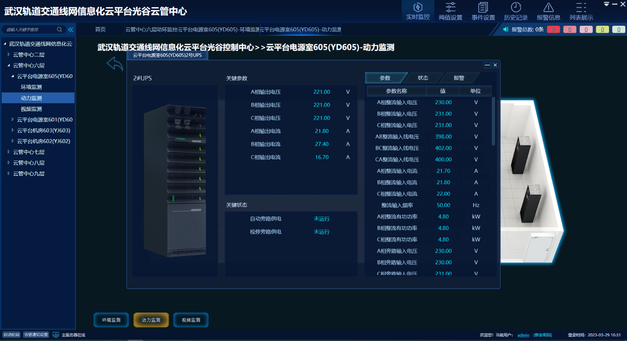
Task: Click the alarm sound speaker icon
Action: pyautogui.click(x=506, y=30)
